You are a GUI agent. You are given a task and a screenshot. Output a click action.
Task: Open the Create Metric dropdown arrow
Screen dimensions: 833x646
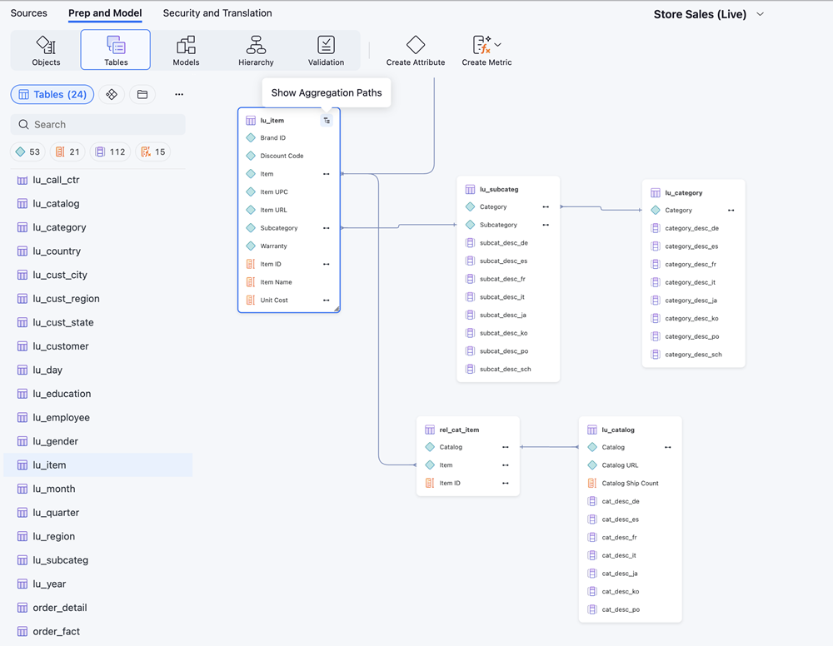pos(498,45)
